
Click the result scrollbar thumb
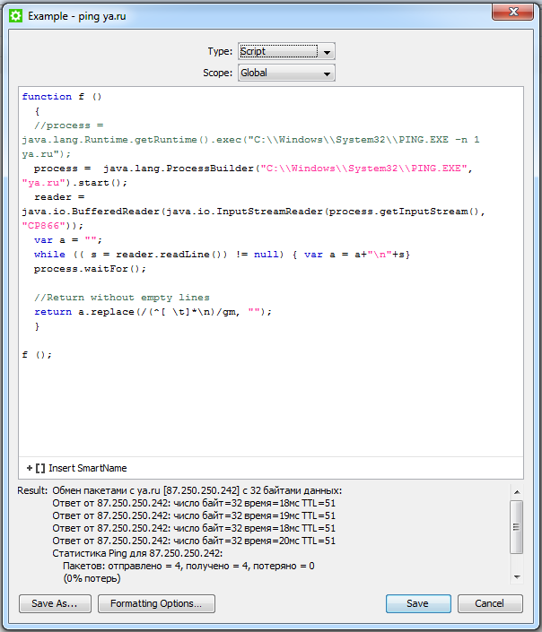517,527
